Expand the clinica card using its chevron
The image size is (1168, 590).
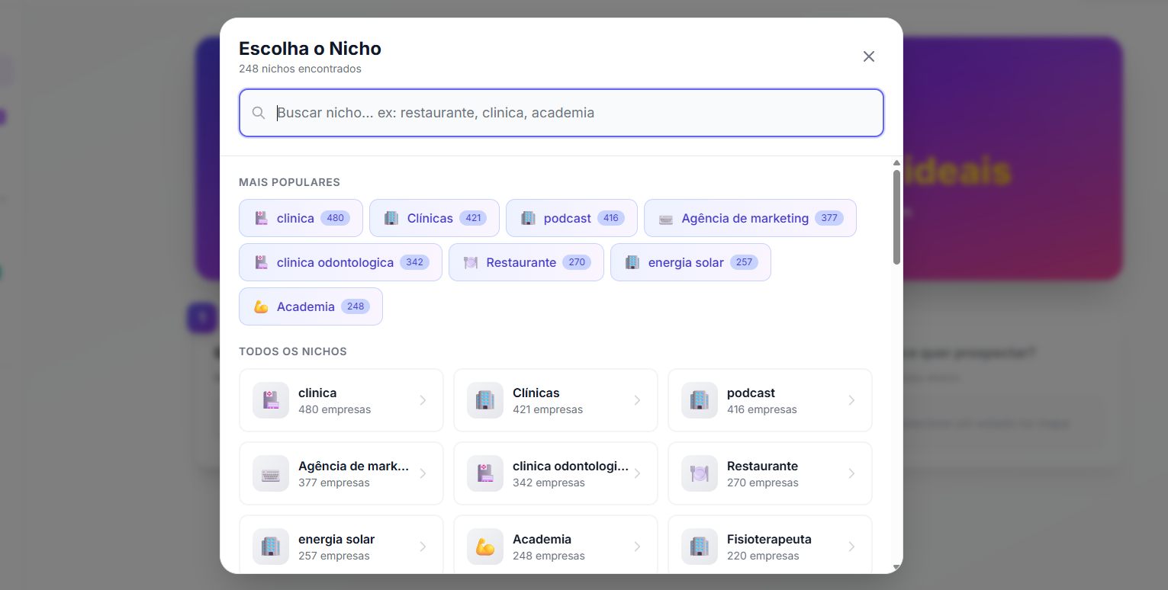[x=423, y=400]
